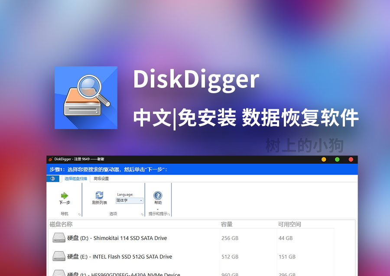390x276 pixels.
Task: Click the 下一步 green arrow icon
Action: (x=64, y=195)
